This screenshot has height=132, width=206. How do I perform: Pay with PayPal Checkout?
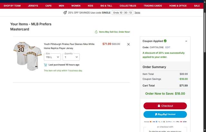[165, 114]
